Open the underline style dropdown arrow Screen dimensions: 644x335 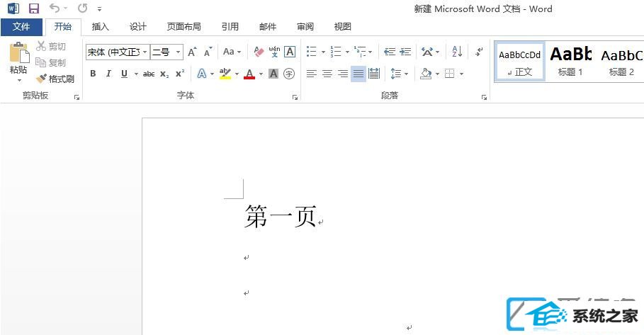[x=136, y=74]
